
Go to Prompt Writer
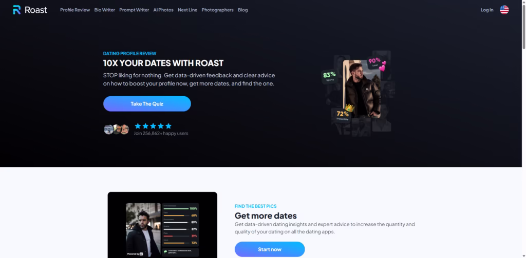point(134,10)
